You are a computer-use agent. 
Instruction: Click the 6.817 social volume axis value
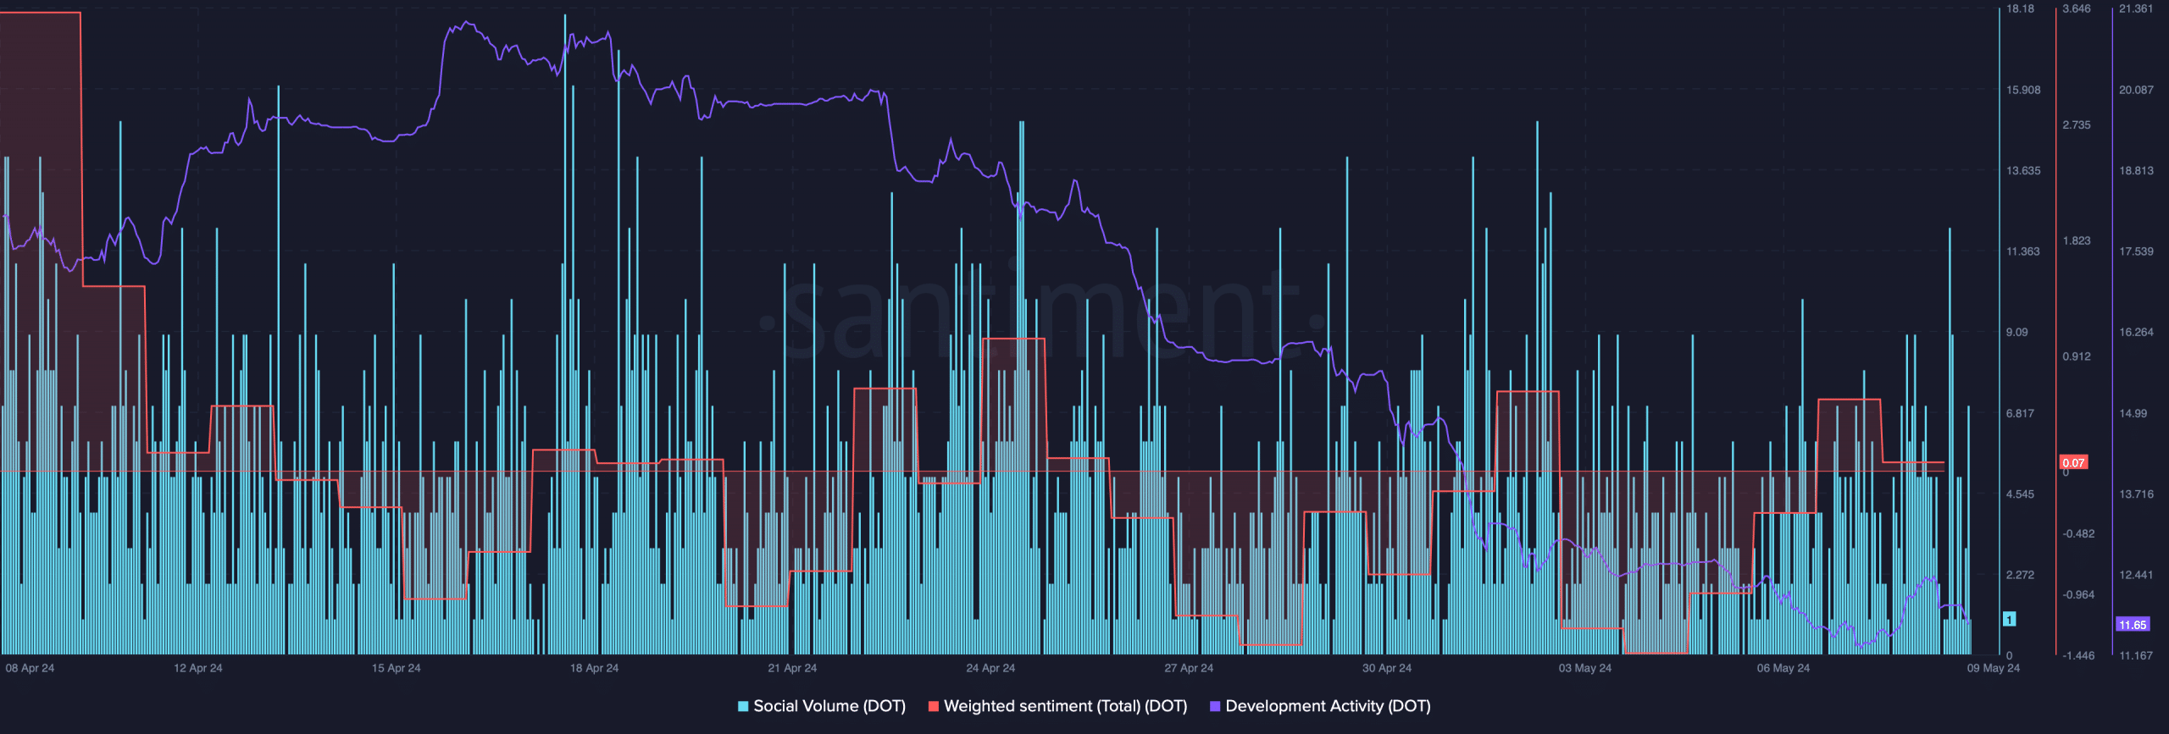coord(2020,413)
